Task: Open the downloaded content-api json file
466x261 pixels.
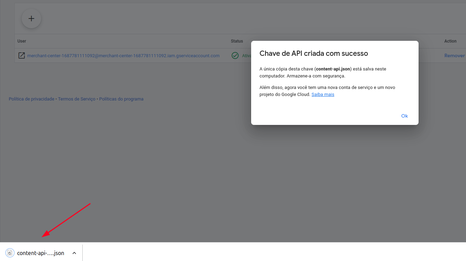Action: [x=40, y=253]
